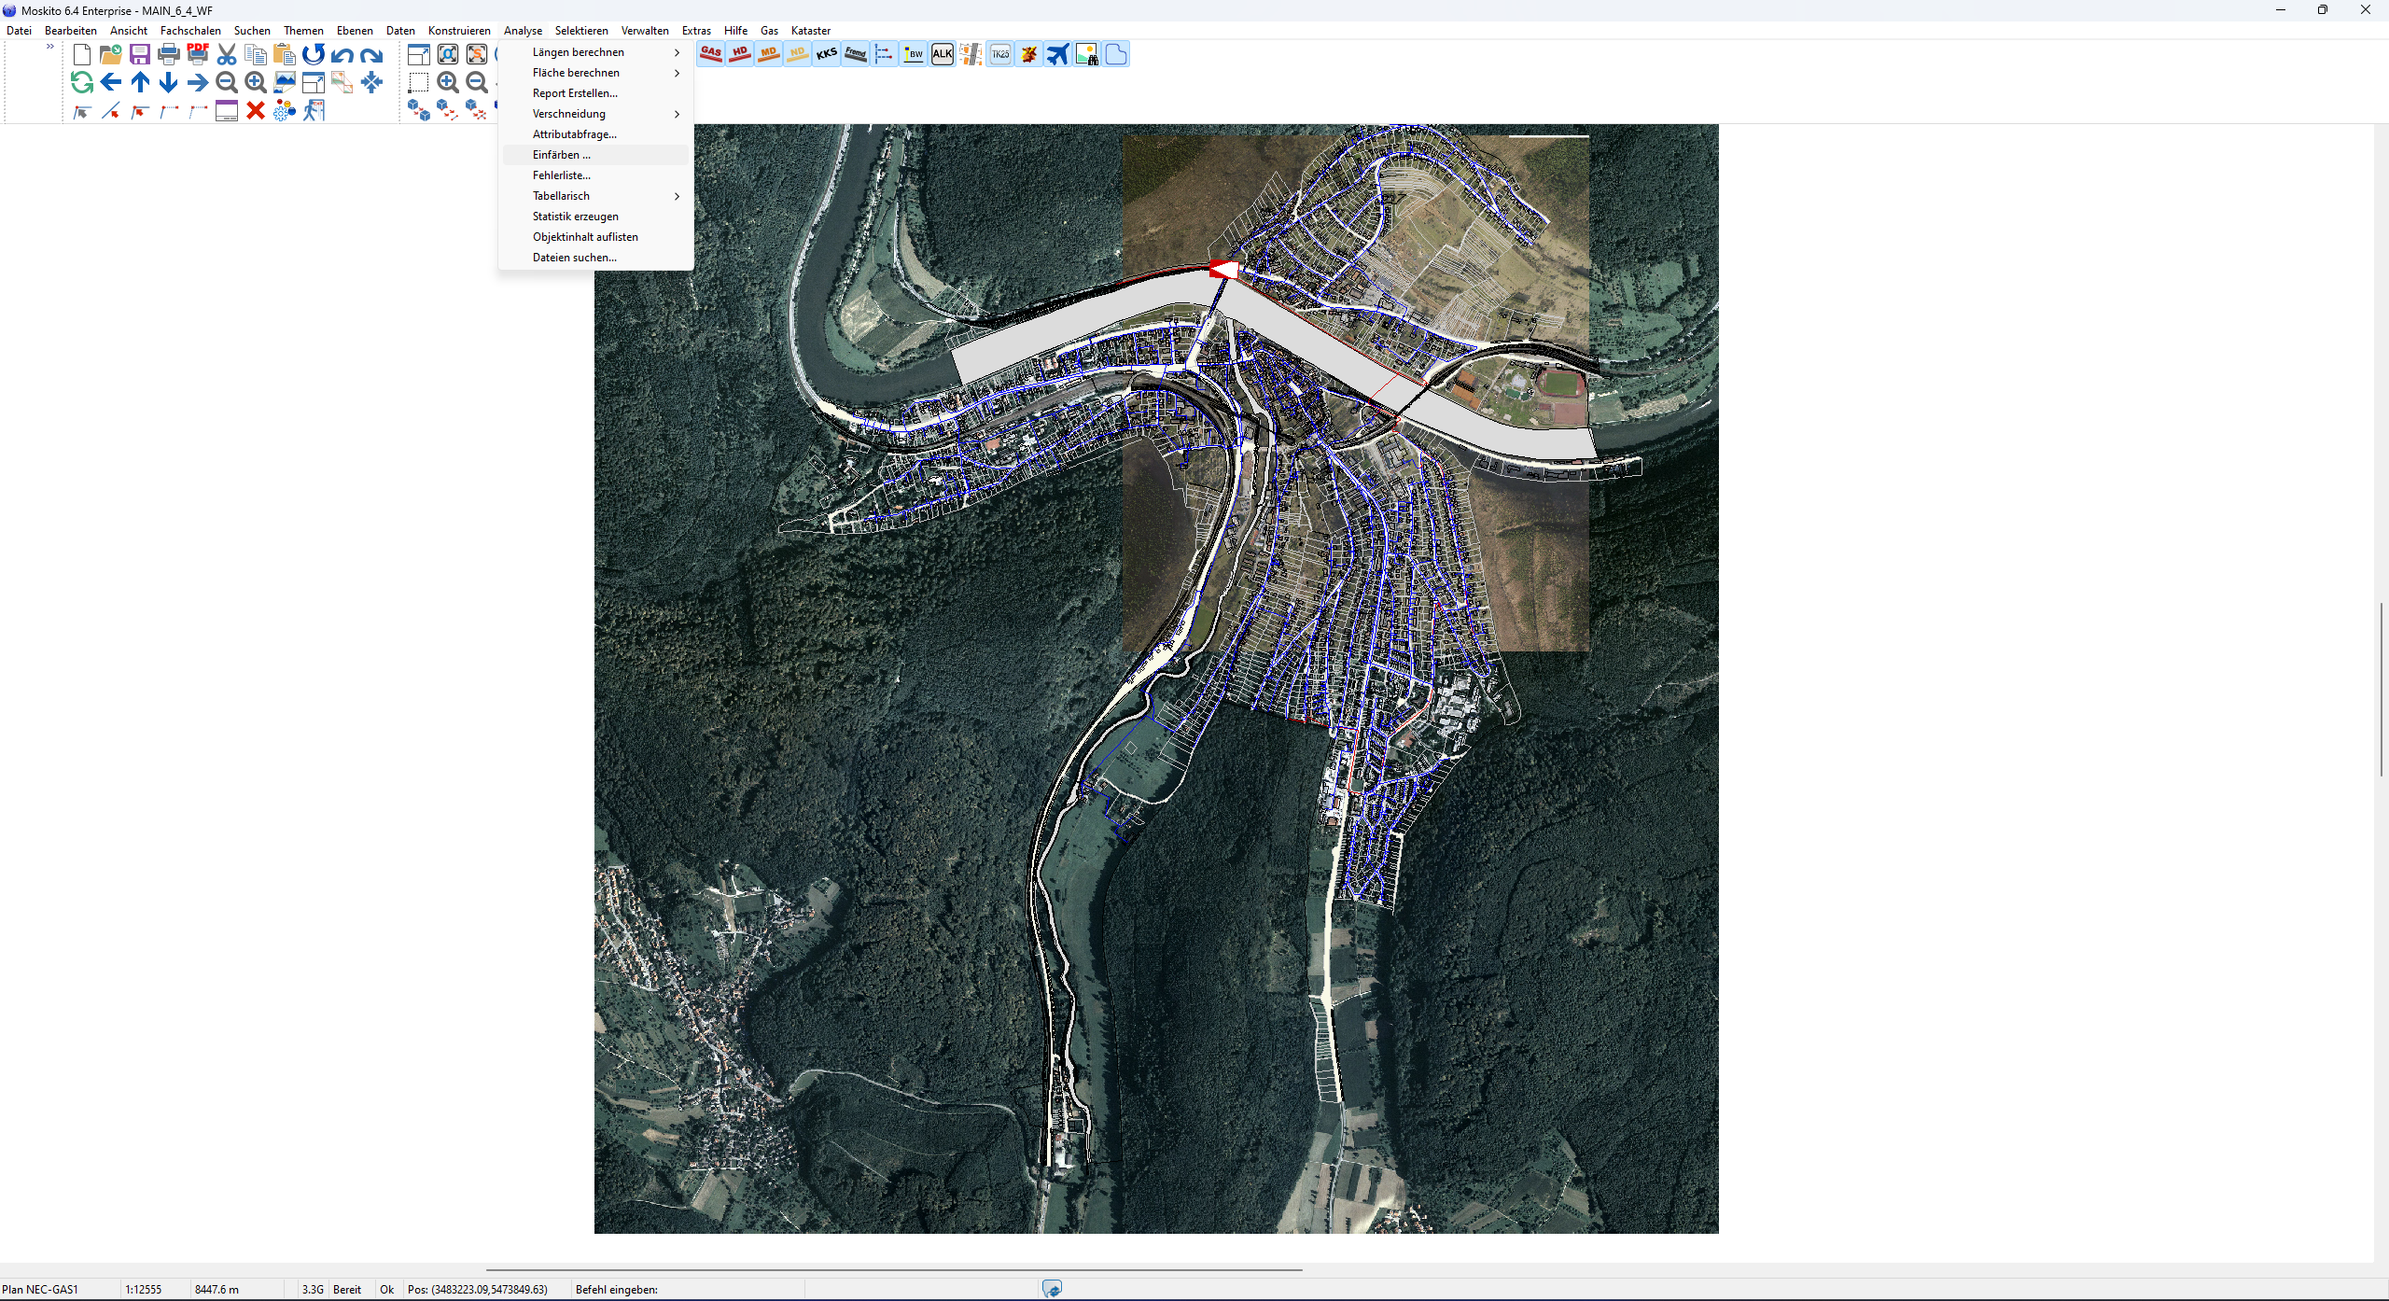Center the view with the four inward arrows icon
The image size is (2389, 1301).
(x=371, y=82)
